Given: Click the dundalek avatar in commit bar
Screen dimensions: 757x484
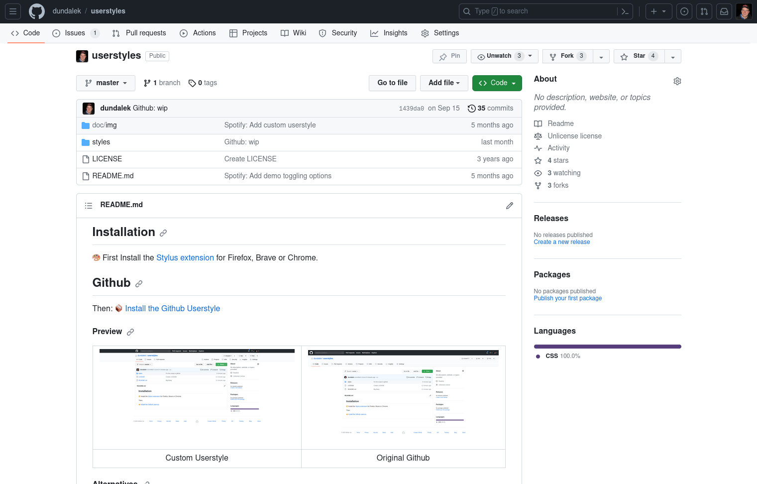Looking at the screenshot, I should pos(89,108).
